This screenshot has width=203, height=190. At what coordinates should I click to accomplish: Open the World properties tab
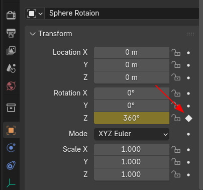[11, 86]
